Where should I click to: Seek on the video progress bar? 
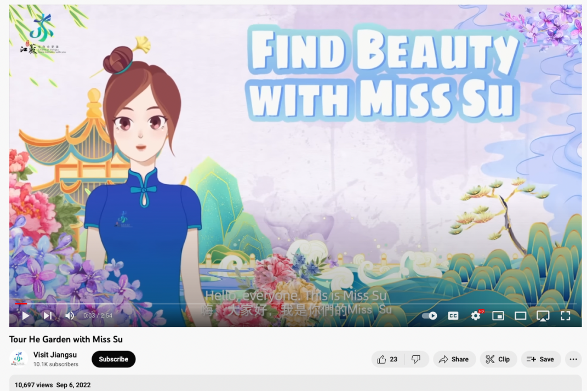tap(295, 304)
